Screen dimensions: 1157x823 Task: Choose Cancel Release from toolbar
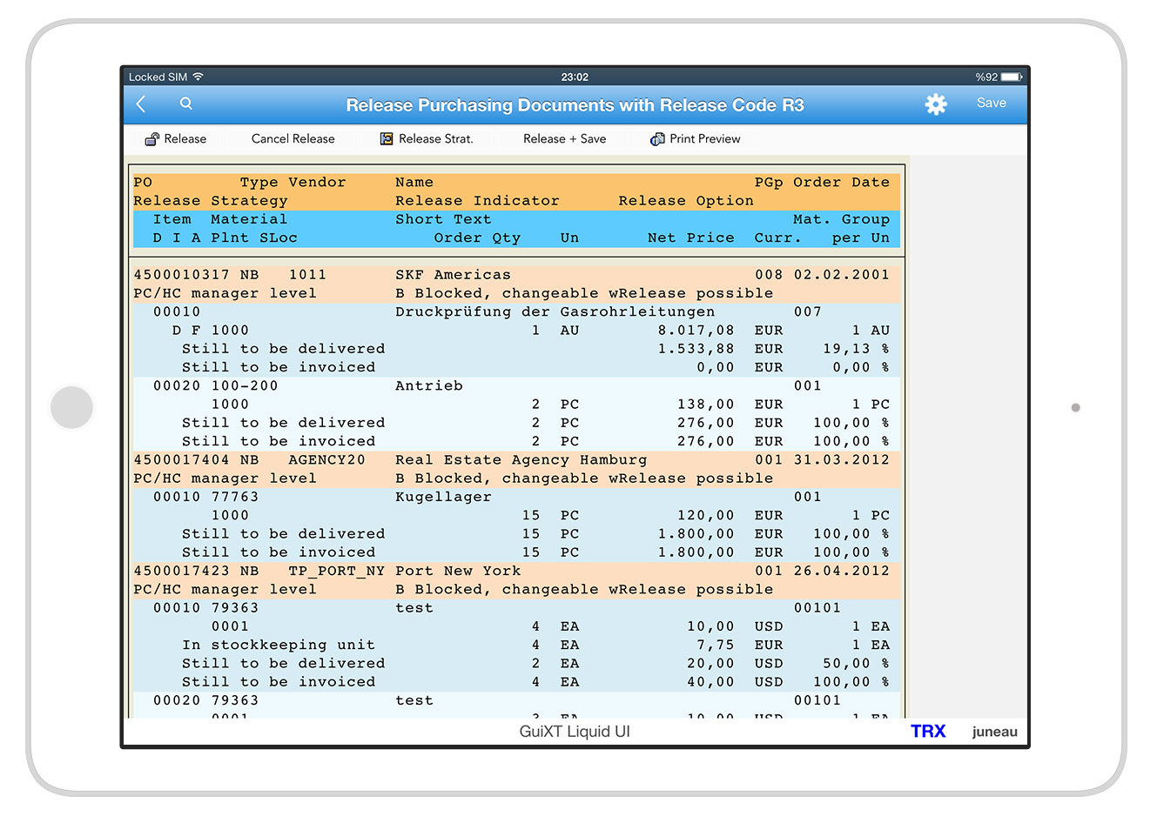tap(293, 139)
